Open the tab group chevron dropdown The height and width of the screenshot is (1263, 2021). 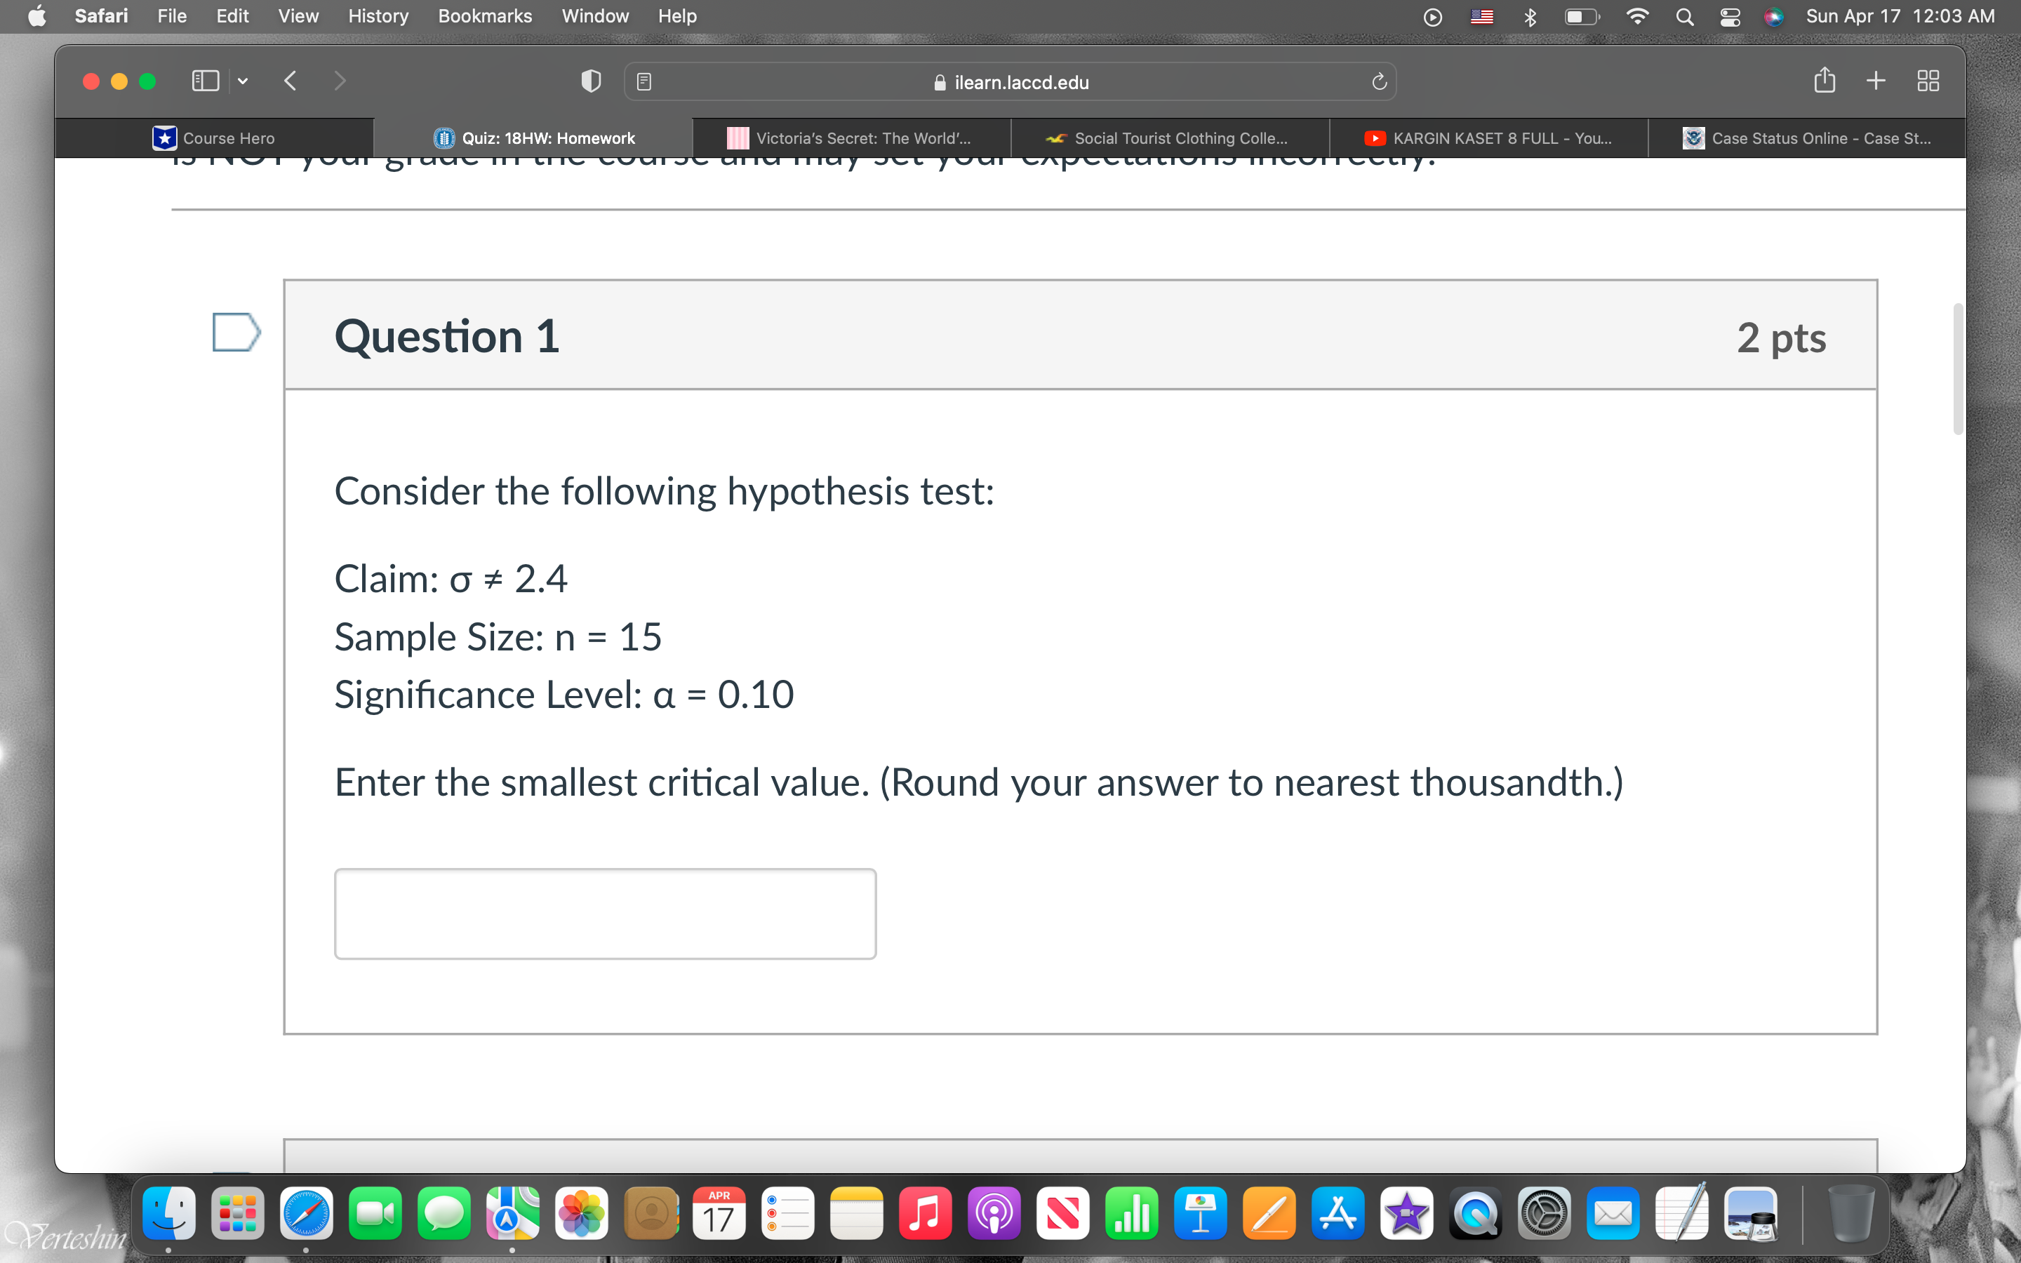point(242,80)
